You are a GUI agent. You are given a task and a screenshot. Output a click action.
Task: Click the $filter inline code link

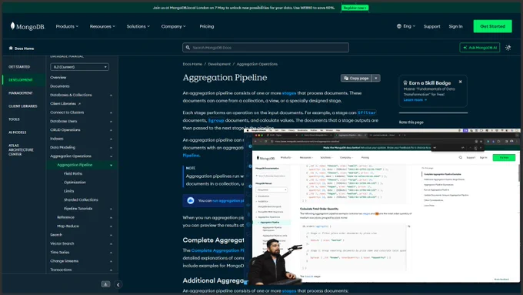pyautogui.click(x=367, y=112)
